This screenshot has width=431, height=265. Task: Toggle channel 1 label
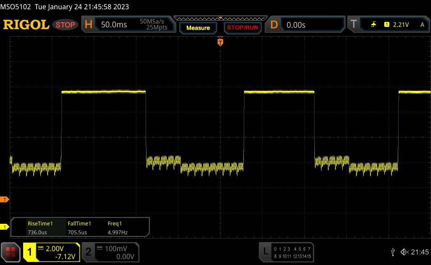pyautogui.click(x=30, y=252)
